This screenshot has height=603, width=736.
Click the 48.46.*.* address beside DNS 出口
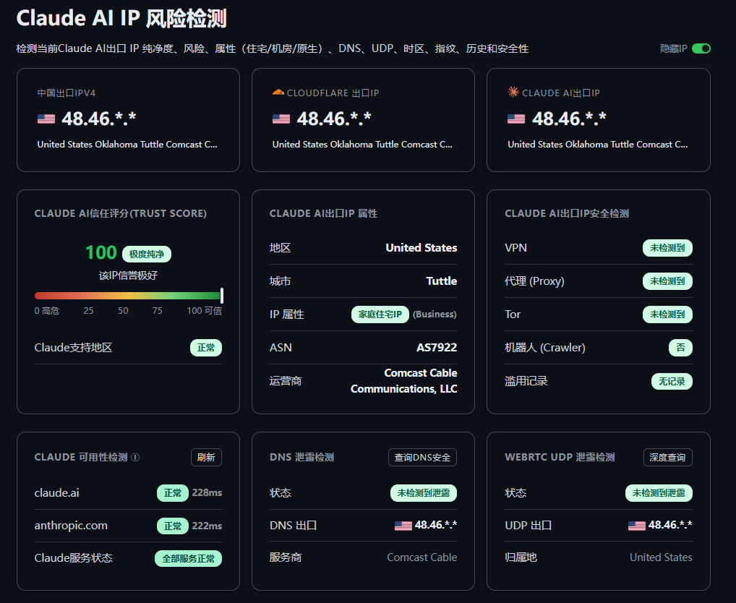435,525
